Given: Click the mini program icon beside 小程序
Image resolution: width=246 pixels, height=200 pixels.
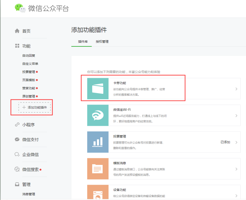Looking at the screenshot, I should pos(17,125).
